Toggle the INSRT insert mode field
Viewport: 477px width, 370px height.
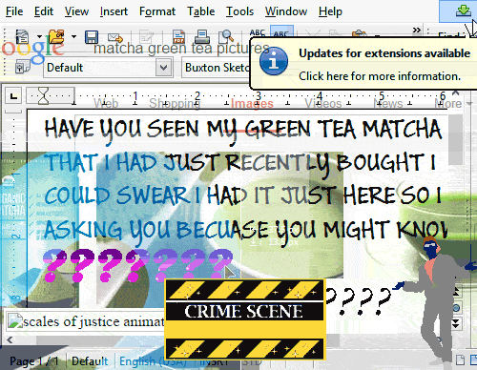click(x=214, y=361)
